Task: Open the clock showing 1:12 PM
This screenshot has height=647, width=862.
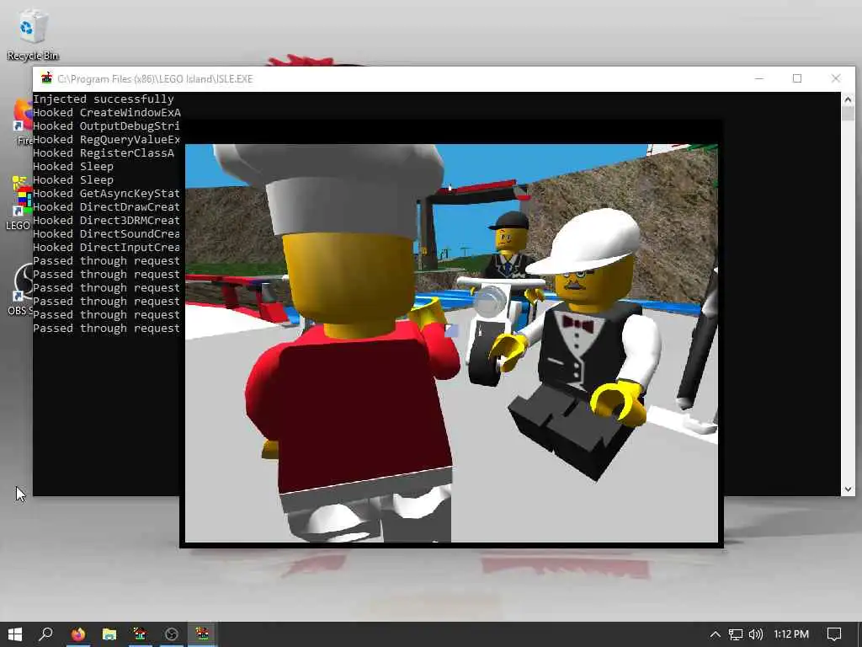Action: [x=791, y=634]
